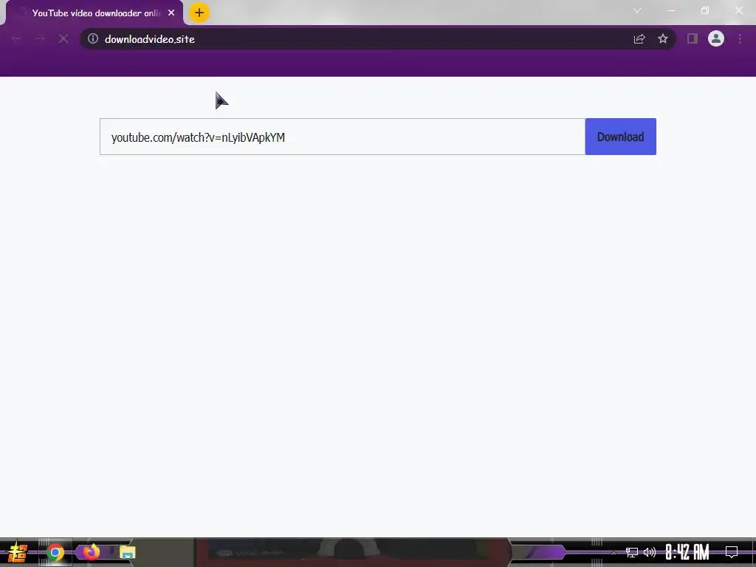Close the Chrome window
Viewport: 756px width, 567px height.
click(x=738, y=10)
